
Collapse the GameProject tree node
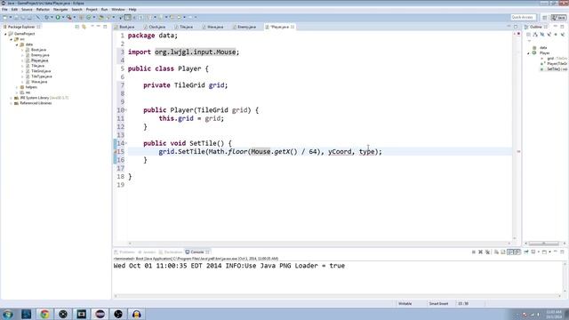5,34
